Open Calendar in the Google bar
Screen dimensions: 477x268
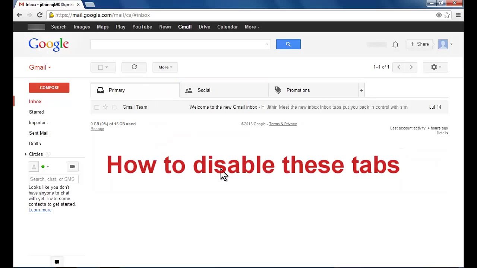227,27
